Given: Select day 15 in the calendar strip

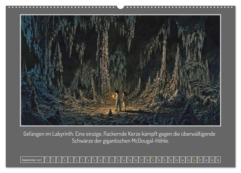Looking at the screenshot, I should pos(129,160).
